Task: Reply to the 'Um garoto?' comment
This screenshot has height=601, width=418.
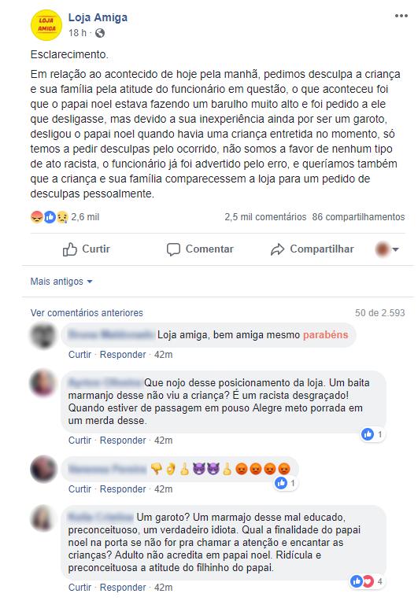Action: click(x=123, y=587)
